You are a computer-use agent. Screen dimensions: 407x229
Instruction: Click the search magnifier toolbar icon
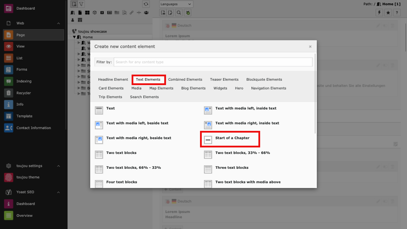[179, 13]
